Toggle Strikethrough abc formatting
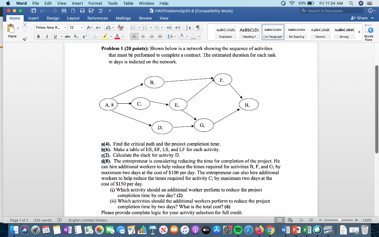This screenshot has width=379, height=237. pyautogui.click(x=67, y=37)
